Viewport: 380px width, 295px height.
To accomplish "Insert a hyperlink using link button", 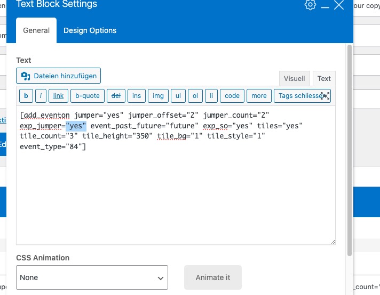I will 58,96.
